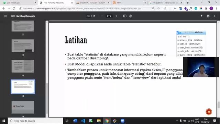The height and width of the screenshot is (124, 220).
Task: Click the fit to page icon
Action: pyautogui.click(x=125, y=16)
